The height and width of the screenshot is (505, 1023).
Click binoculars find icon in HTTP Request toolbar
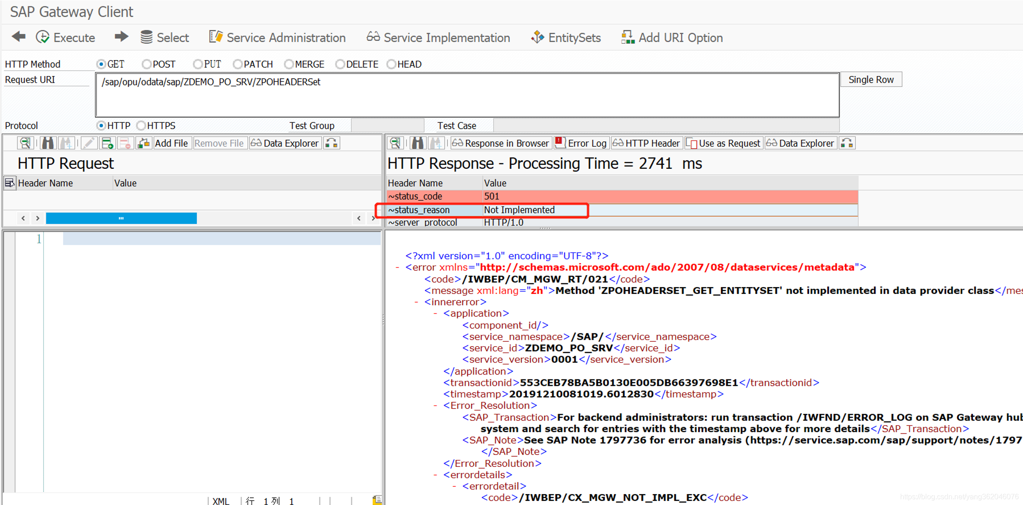click(48, 143)
